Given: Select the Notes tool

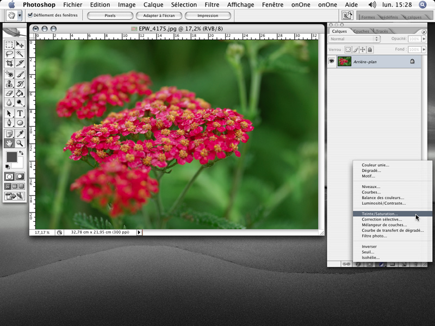Looking at the screenshot, I should 9,134.
